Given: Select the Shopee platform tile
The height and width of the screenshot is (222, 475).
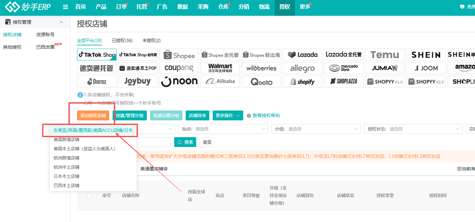Looking at the screenshot, I should tap(179, 55).
